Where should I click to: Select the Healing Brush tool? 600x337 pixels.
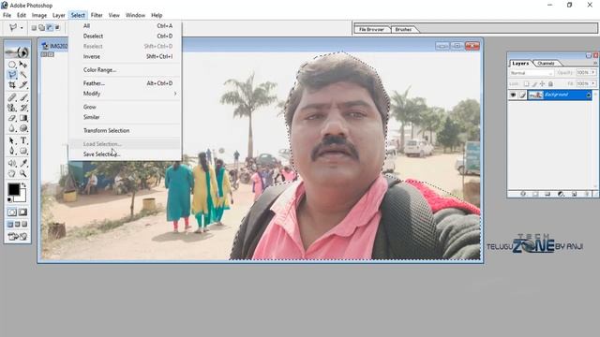[x=12, y=97]
